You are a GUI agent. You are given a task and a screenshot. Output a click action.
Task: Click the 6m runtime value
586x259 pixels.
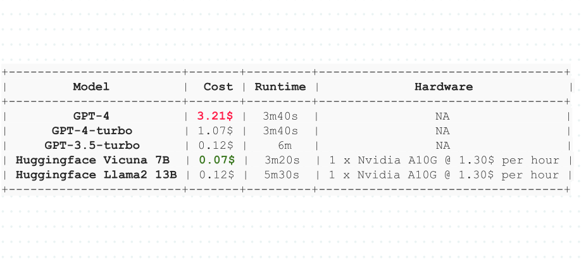(x=284, y=145)
